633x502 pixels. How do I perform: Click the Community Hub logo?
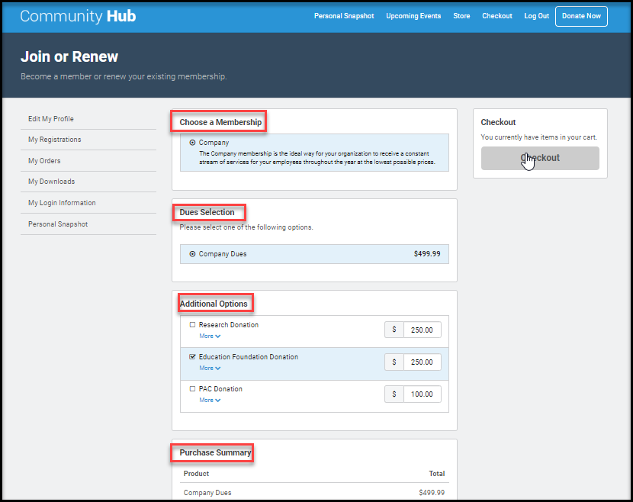point(78,16)
